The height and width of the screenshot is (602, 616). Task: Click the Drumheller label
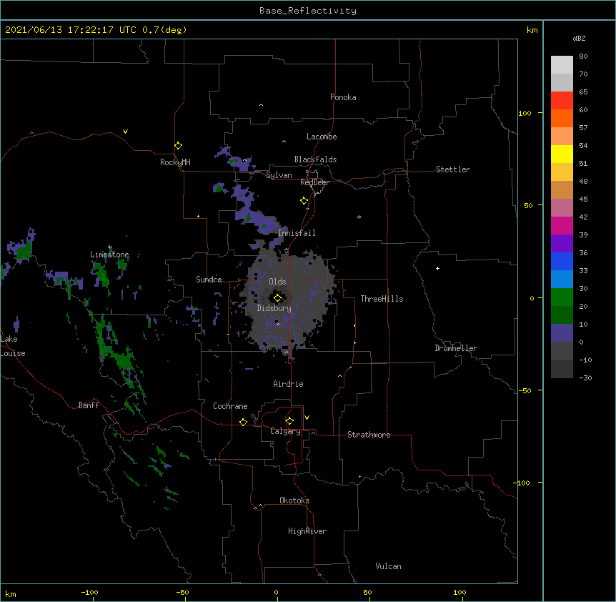[x=456, y=348]
